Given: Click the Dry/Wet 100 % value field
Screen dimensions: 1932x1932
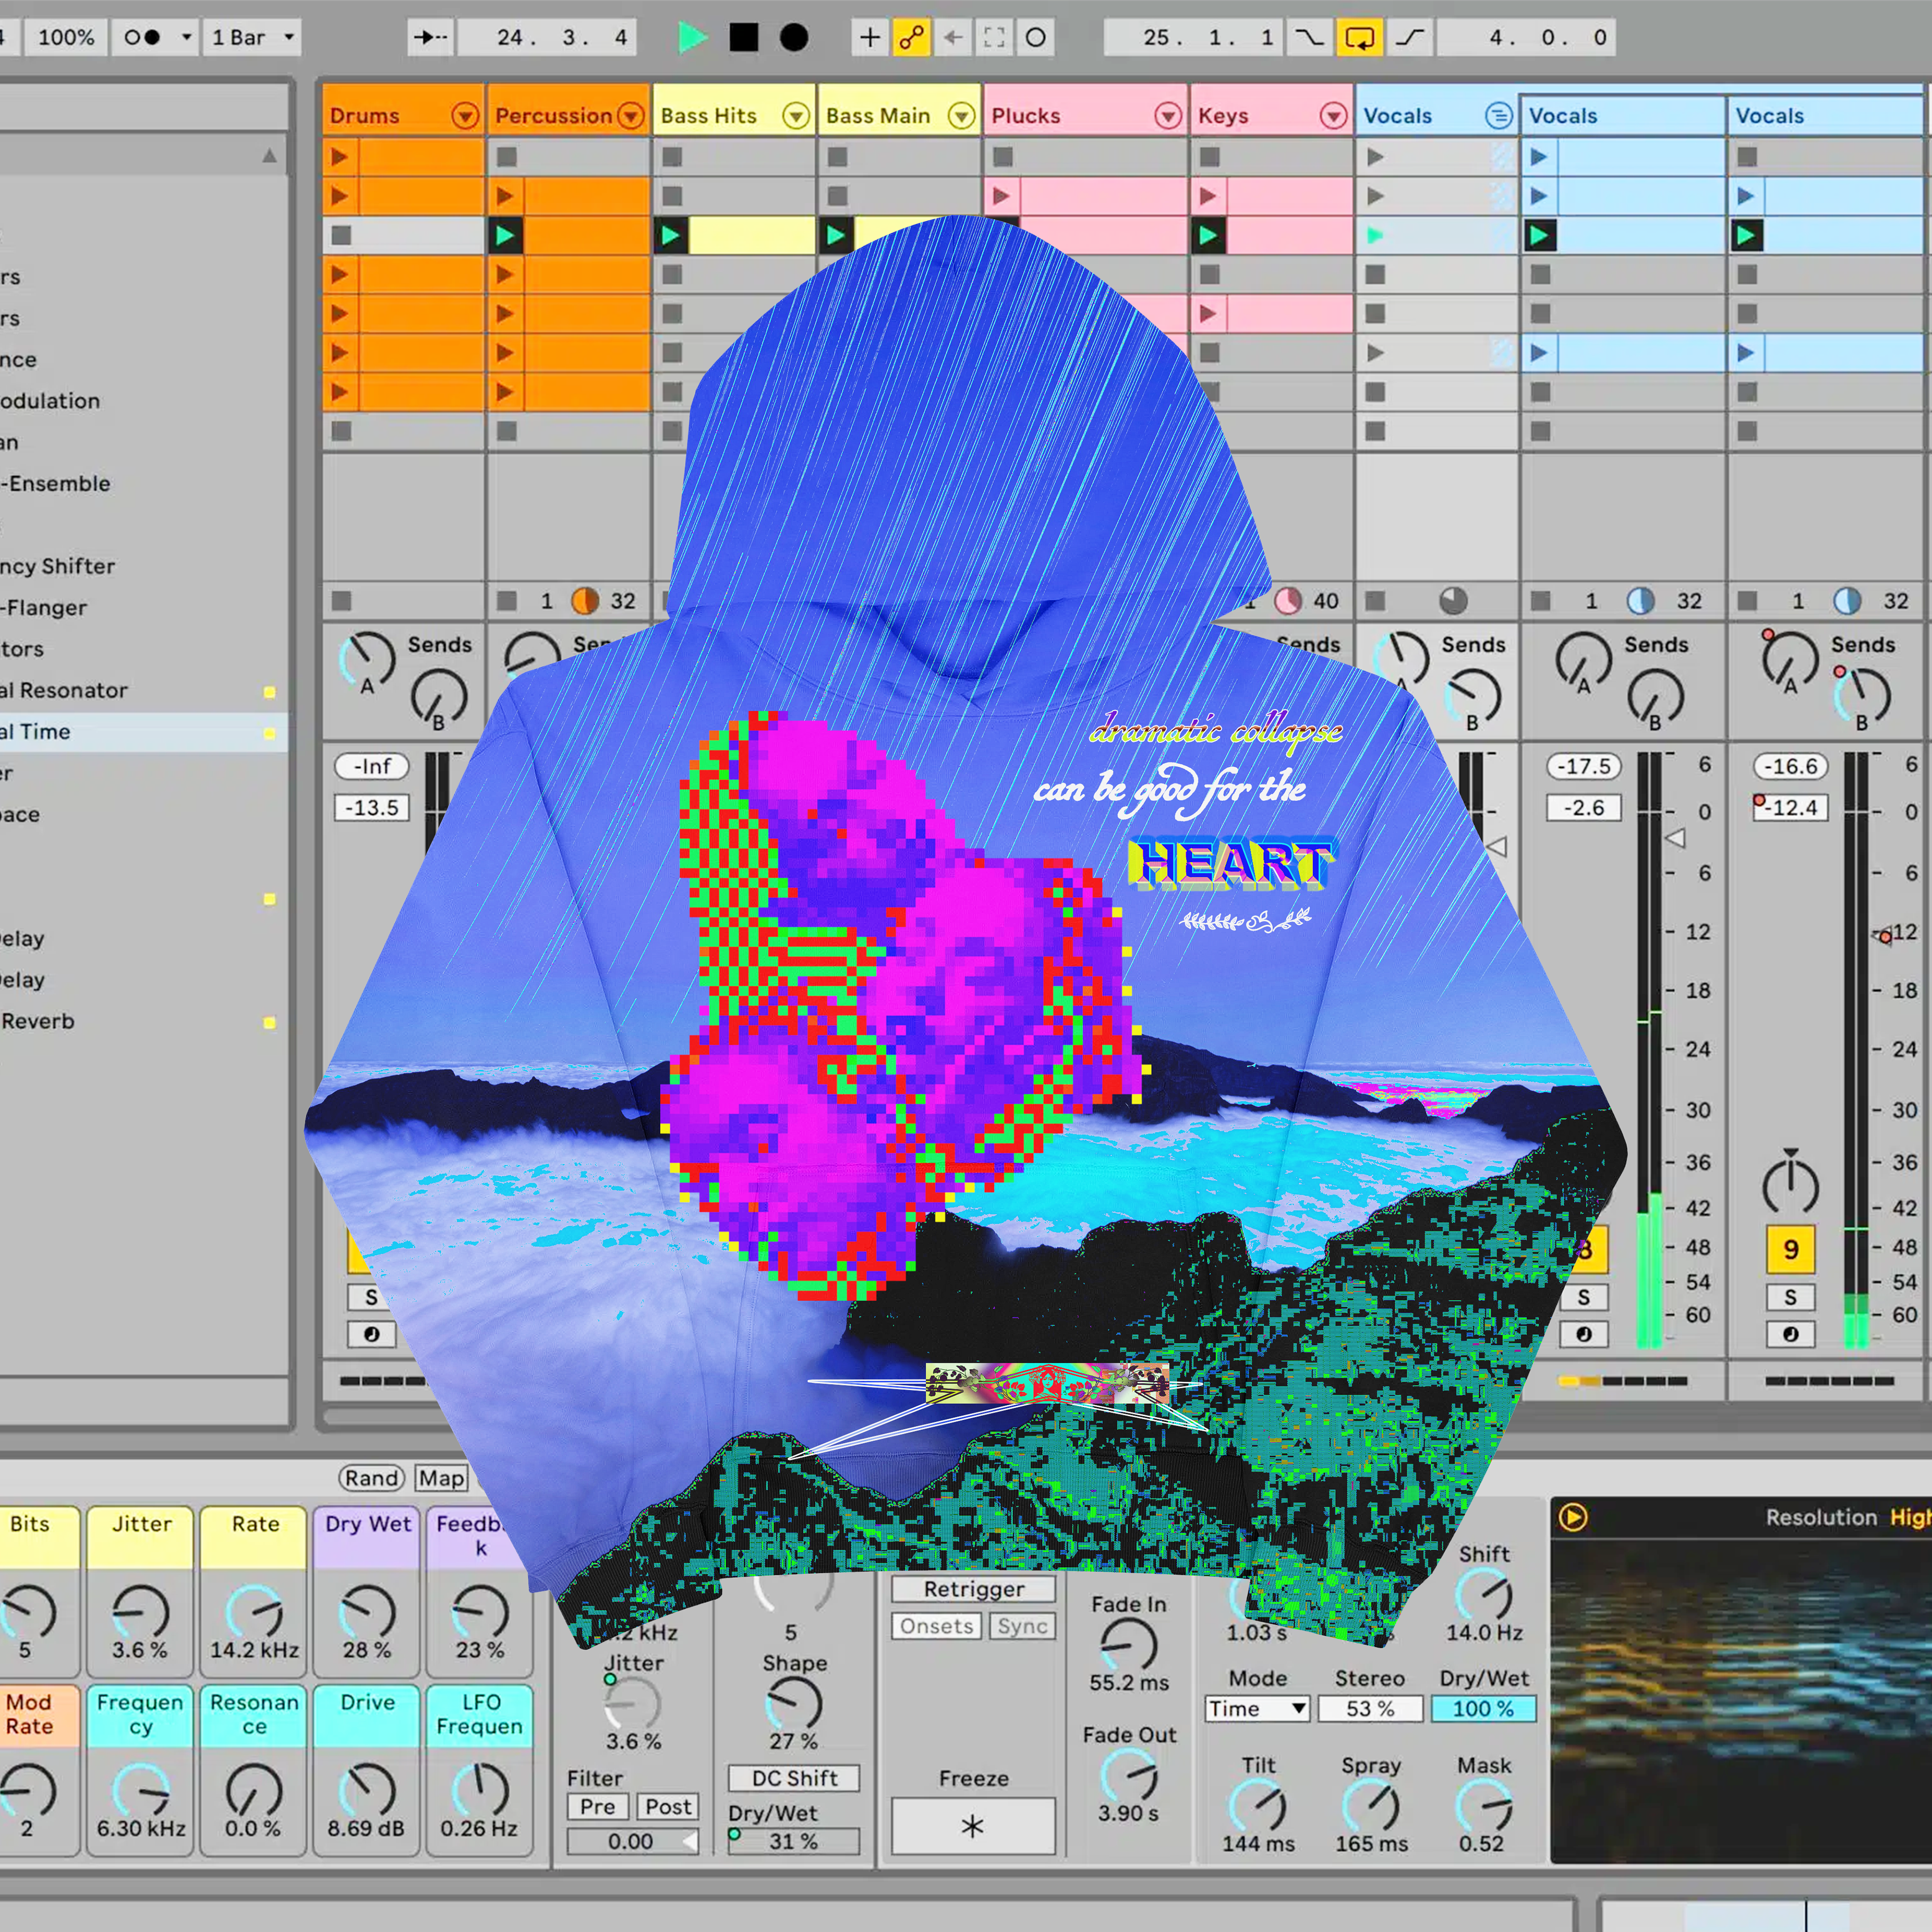Looking at the screenshot, I should [1483, 1708].
